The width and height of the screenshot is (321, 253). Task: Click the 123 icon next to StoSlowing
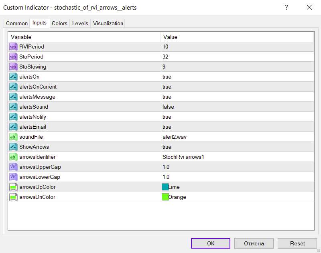pos(12,67)
